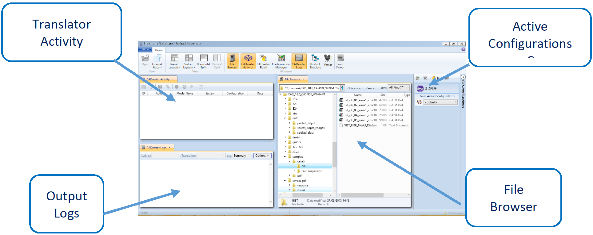Screen dimensions: 593x235
Task: Open the Product Structure window
Action: (315, 61)
